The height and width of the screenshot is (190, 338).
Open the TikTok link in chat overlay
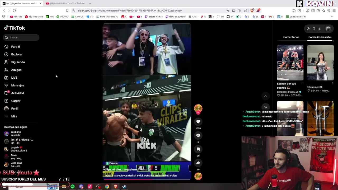282,121
